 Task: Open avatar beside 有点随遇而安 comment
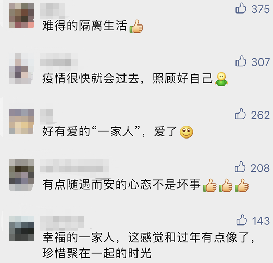point(21,175)
